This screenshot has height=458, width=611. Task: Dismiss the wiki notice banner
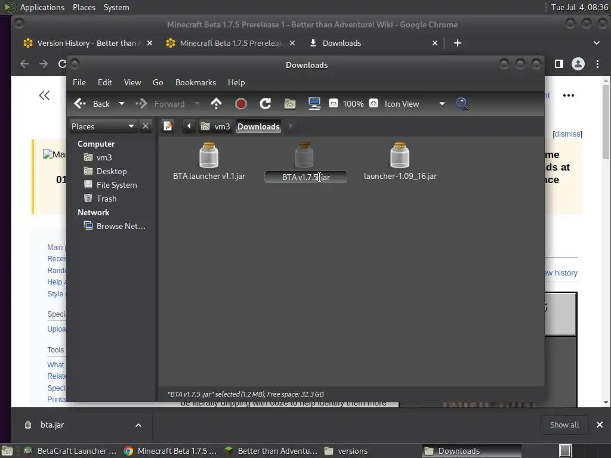567,134
